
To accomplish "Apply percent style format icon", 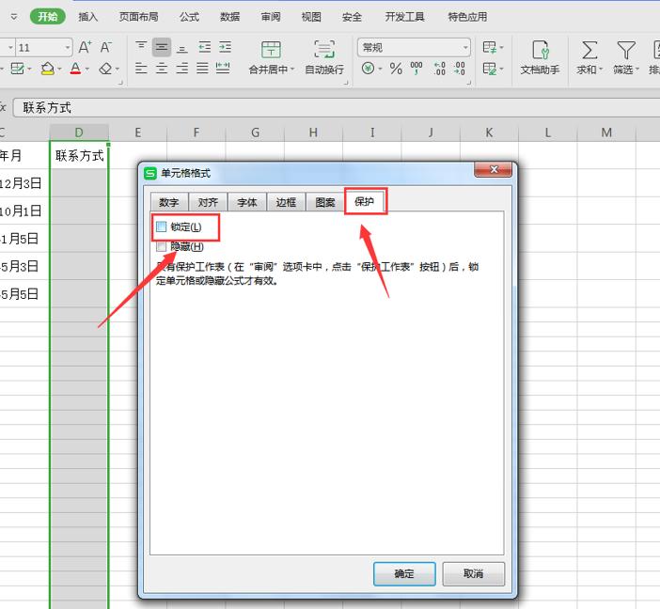I will (x=396, y=69).
